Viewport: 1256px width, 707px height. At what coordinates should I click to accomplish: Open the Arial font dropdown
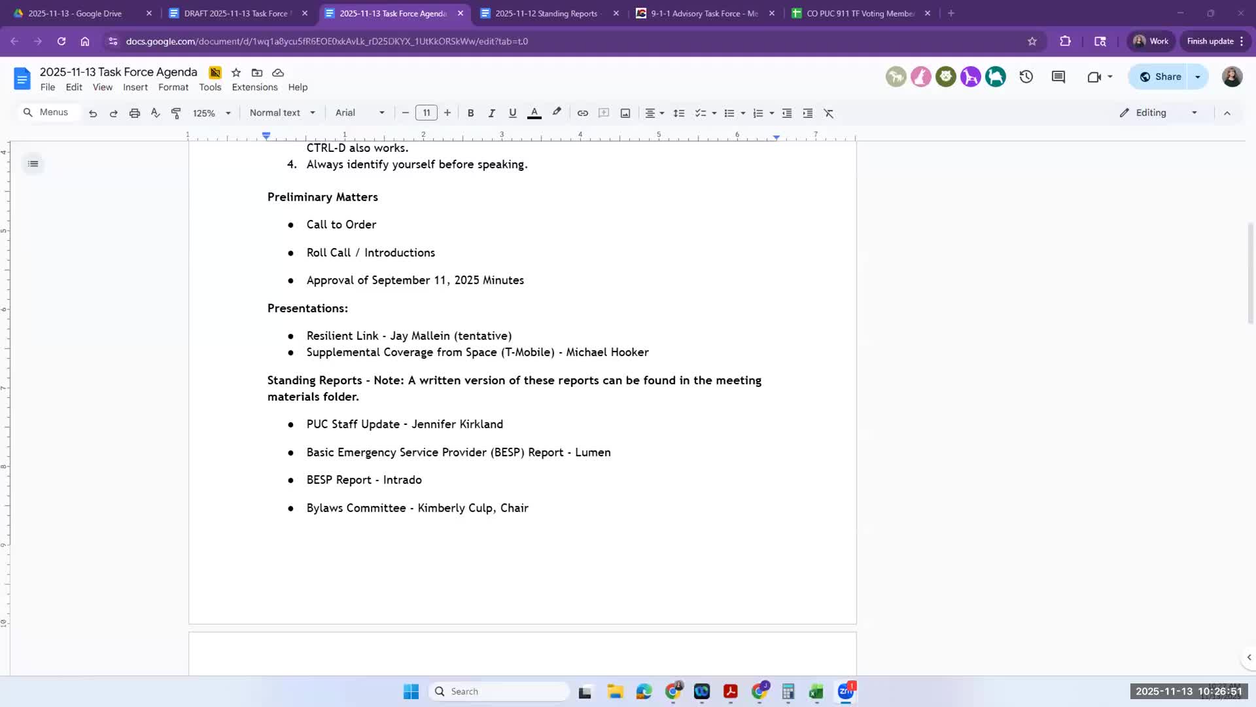click(x=359, y=113)
